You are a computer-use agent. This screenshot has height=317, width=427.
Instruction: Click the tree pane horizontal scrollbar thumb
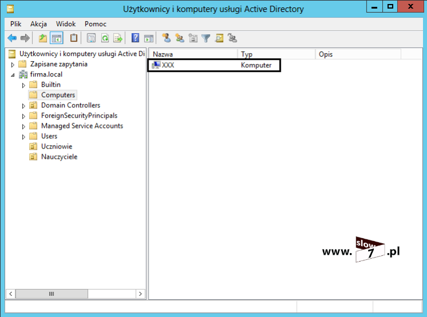click(x=51, y=294)
